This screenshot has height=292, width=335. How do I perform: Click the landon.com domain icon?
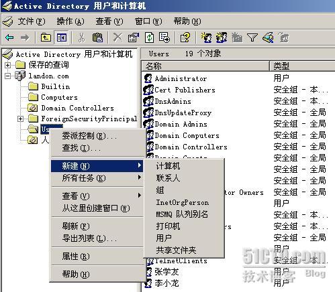(20, 76)
